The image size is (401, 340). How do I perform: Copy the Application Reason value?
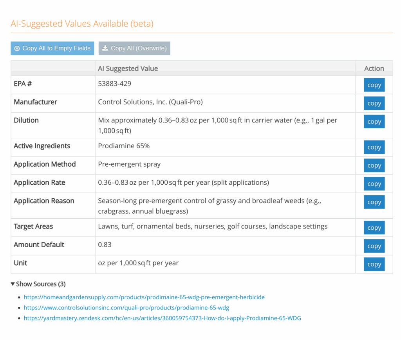click(x=374, y=202)
